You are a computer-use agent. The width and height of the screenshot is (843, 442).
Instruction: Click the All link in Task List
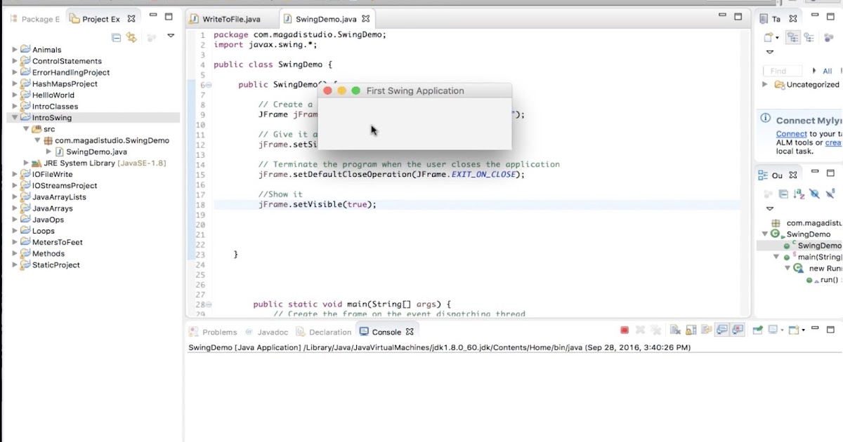click(827, 70)
